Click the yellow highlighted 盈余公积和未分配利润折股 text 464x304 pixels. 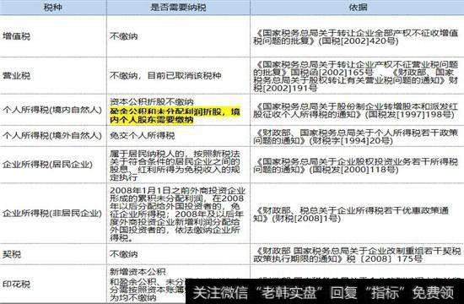point(175,116)
